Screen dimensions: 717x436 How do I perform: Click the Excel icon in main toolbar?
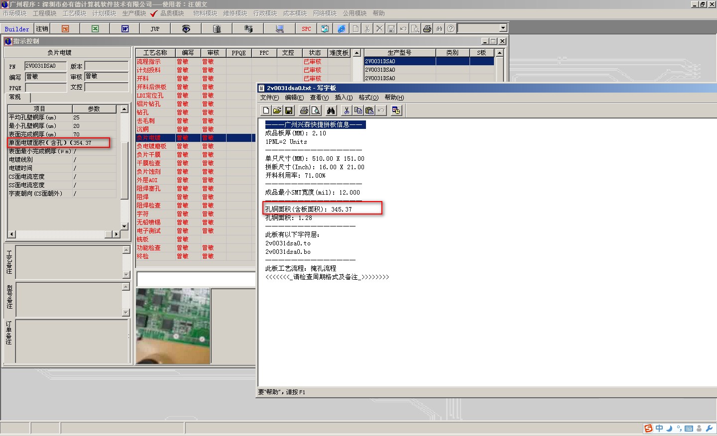(x=95, y=29)
